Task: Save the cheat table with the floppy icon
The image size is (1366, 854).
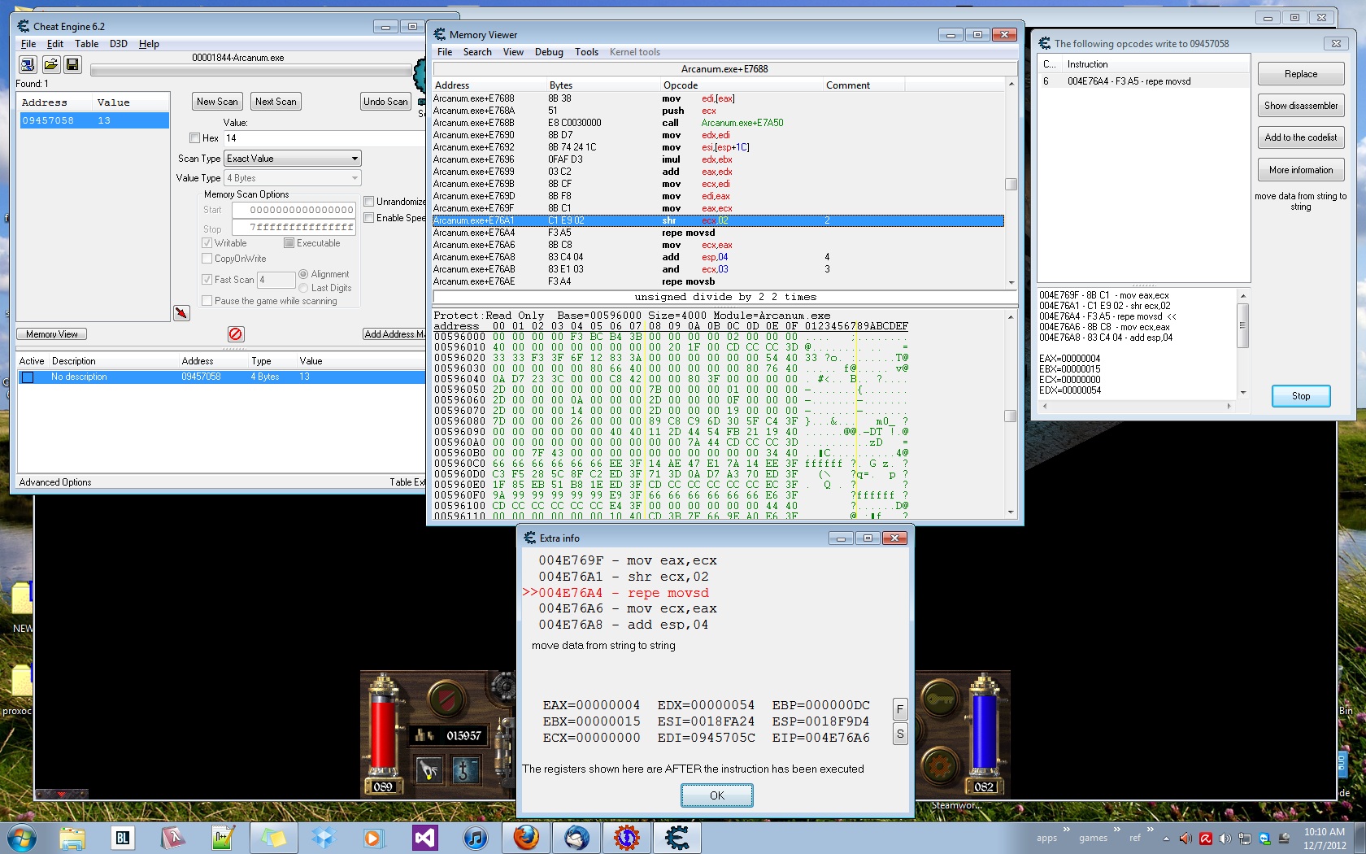Action: pyautogui.click(x=72, y=65)
